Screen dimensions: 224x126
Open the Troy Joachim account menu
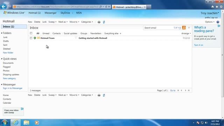210,13
